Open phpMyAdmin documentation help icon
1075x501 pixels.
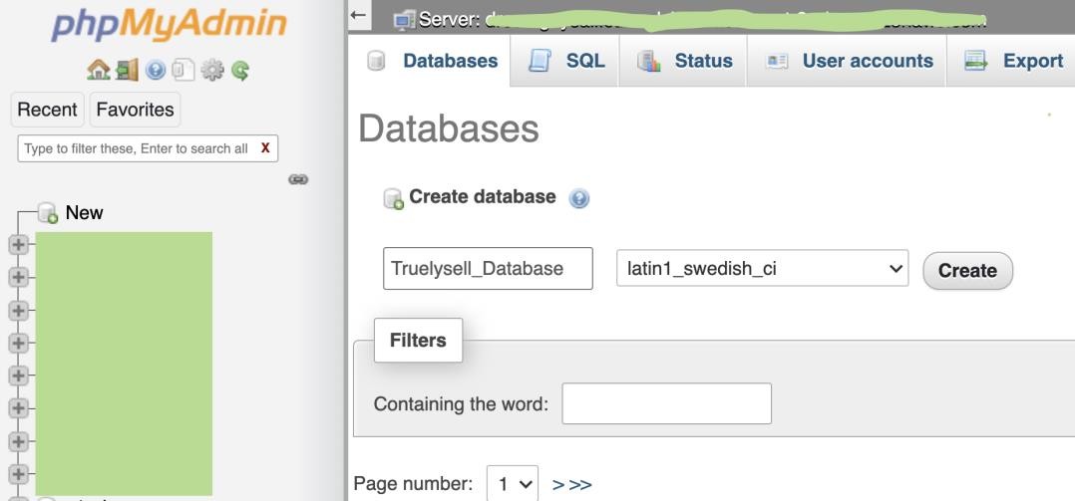coord(155,70)
